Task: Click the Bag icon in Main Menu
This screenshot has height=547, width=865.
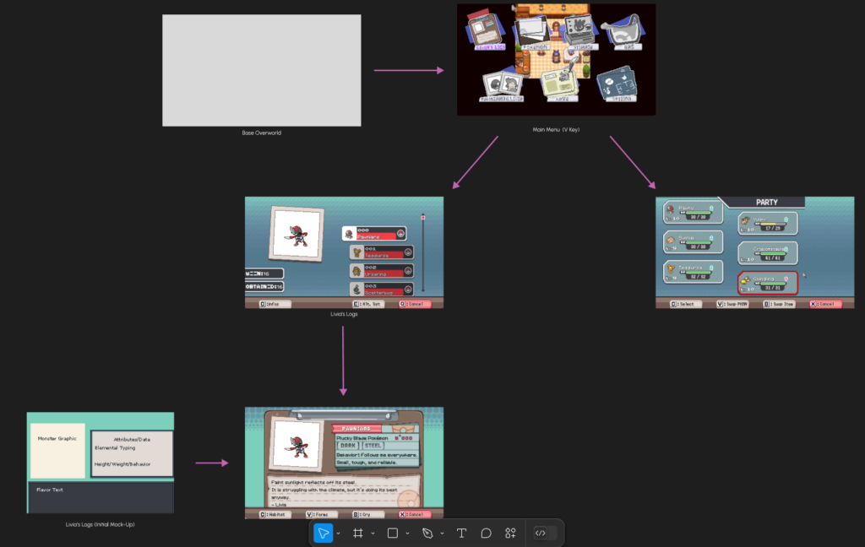Action: 623,32
